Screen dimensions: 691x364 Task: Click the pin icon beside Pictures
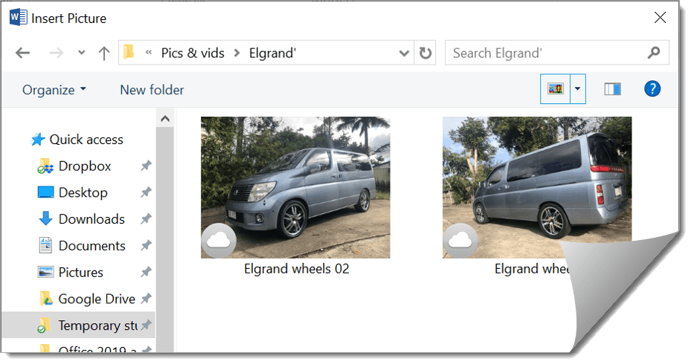point(146,272)
